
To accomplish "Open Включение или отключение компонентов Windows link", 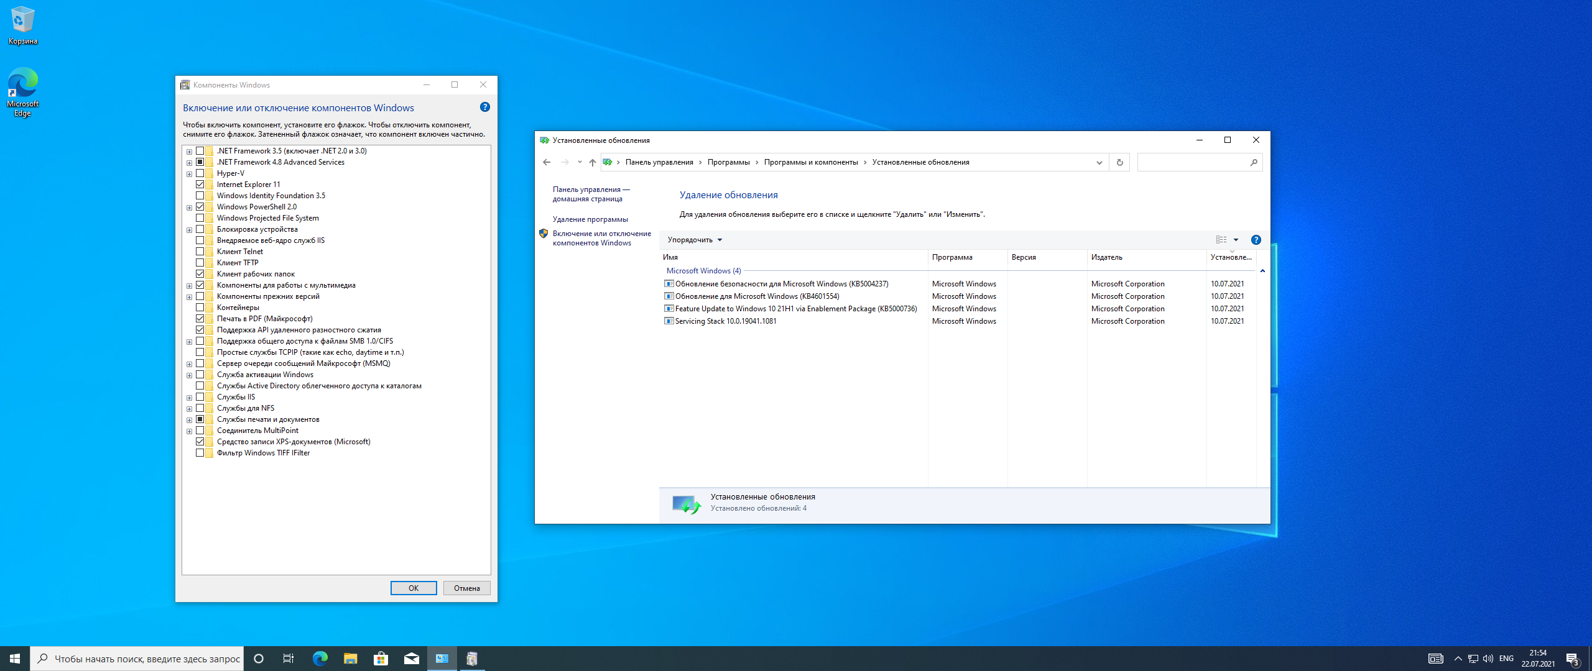I will coord(601,238).
